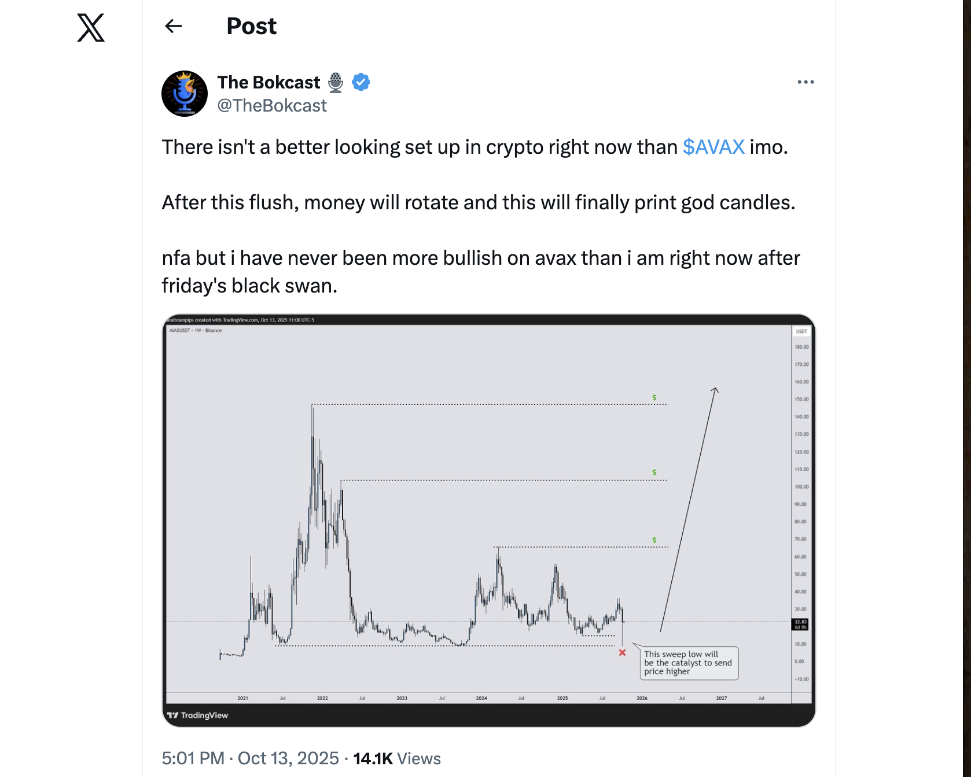The height and width of the screenshot is (777, 971).
Task: Click the @TheBokcast handle
Action: pyautogui.click(x=272, y=106)
